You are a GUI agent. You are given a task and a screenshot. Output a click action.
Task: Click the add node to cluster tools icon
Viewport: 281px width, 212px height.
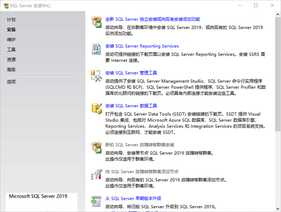point(96,175)
